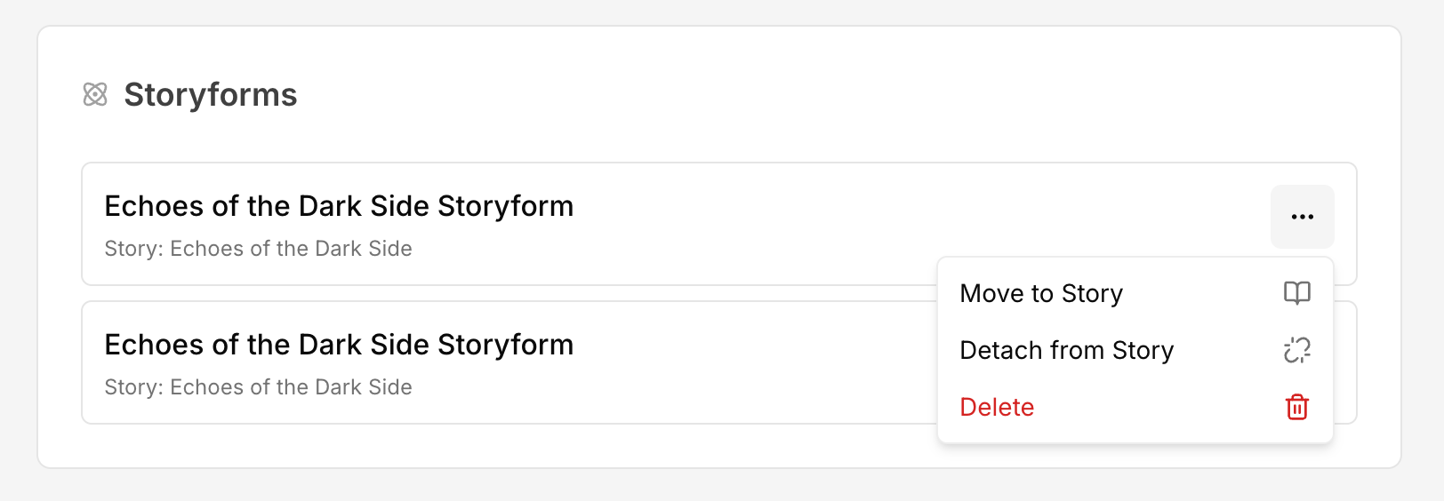Click the word Story in Move to Story
Image resolution: width=1444 pixels, height=501 pixels.
[1092, 293]
